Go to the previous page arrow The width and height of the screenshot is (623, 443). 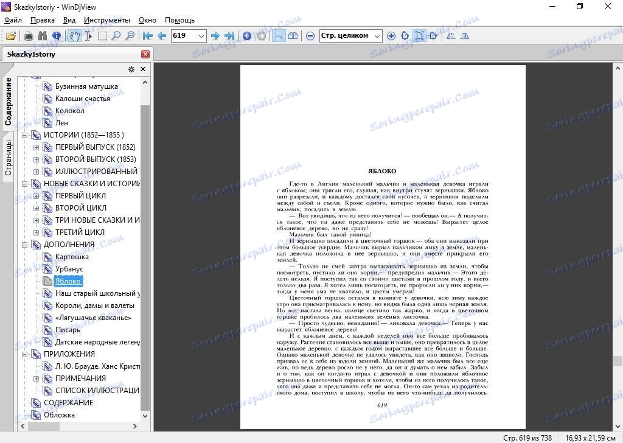point(162,36)
